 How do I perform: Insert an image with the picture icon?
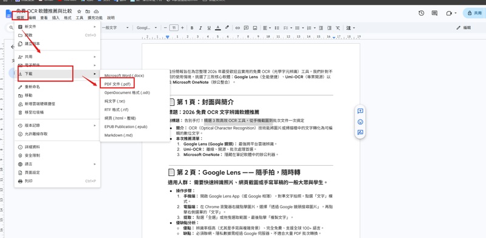click(x=255, y=28)
